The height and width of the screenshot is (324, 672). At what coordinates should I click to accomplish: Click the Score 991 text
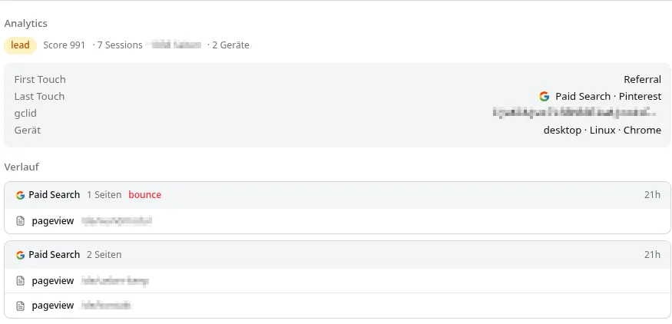65,45
